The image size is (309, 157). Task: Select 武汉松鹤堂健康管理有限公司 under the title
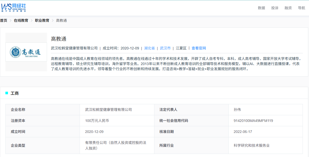(74, 48)
